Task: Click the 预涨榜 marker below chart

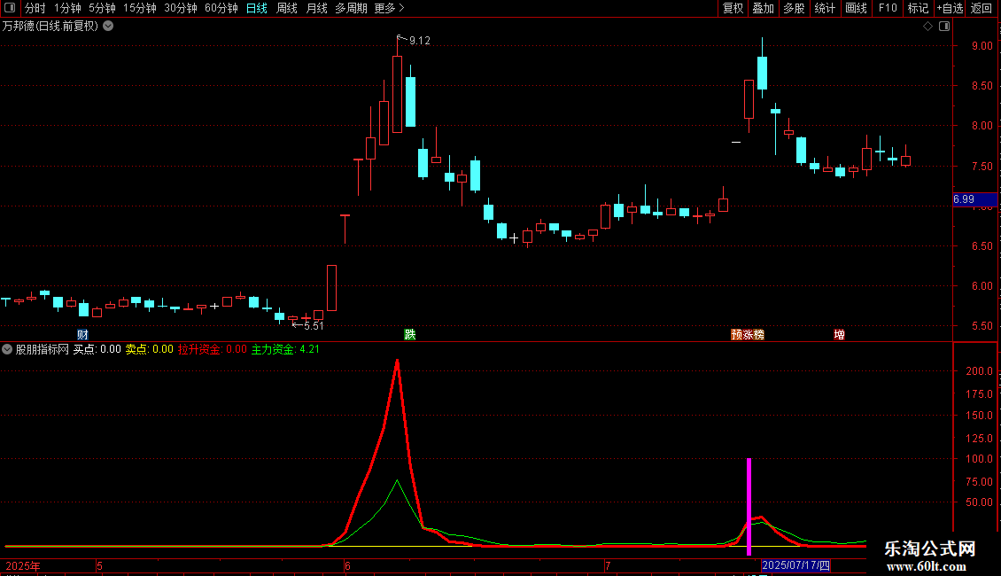Action: [x=748, y=335]
